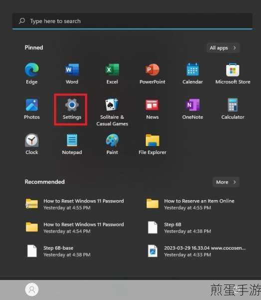Open File Explorer from pinned apps

coord(152,144)
